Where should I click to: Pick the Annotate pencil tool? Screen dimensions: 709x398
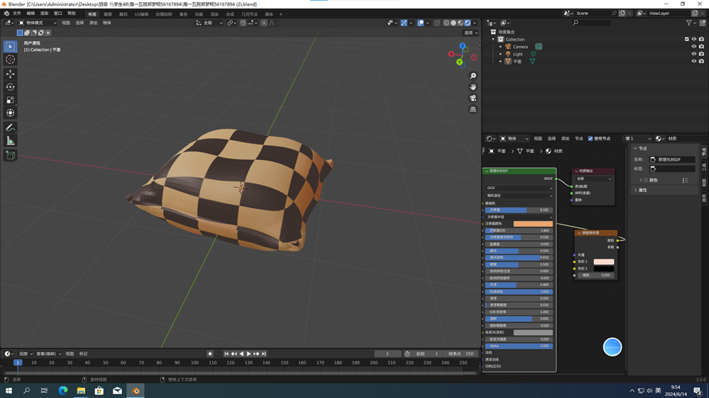click(x=11, y=128)
